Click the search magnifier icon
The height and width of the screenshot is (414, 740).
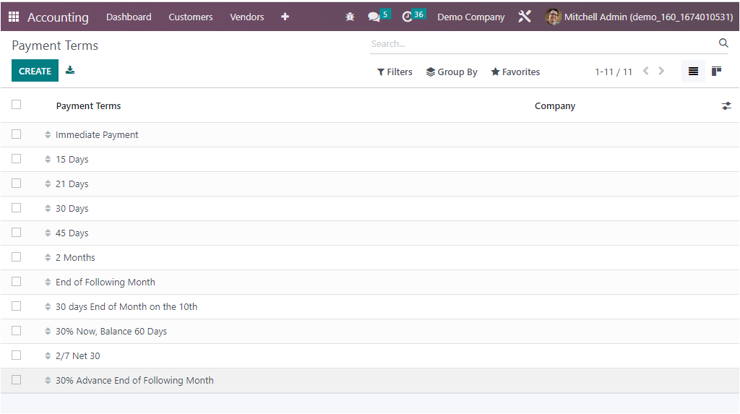click(x=723, y=43)
